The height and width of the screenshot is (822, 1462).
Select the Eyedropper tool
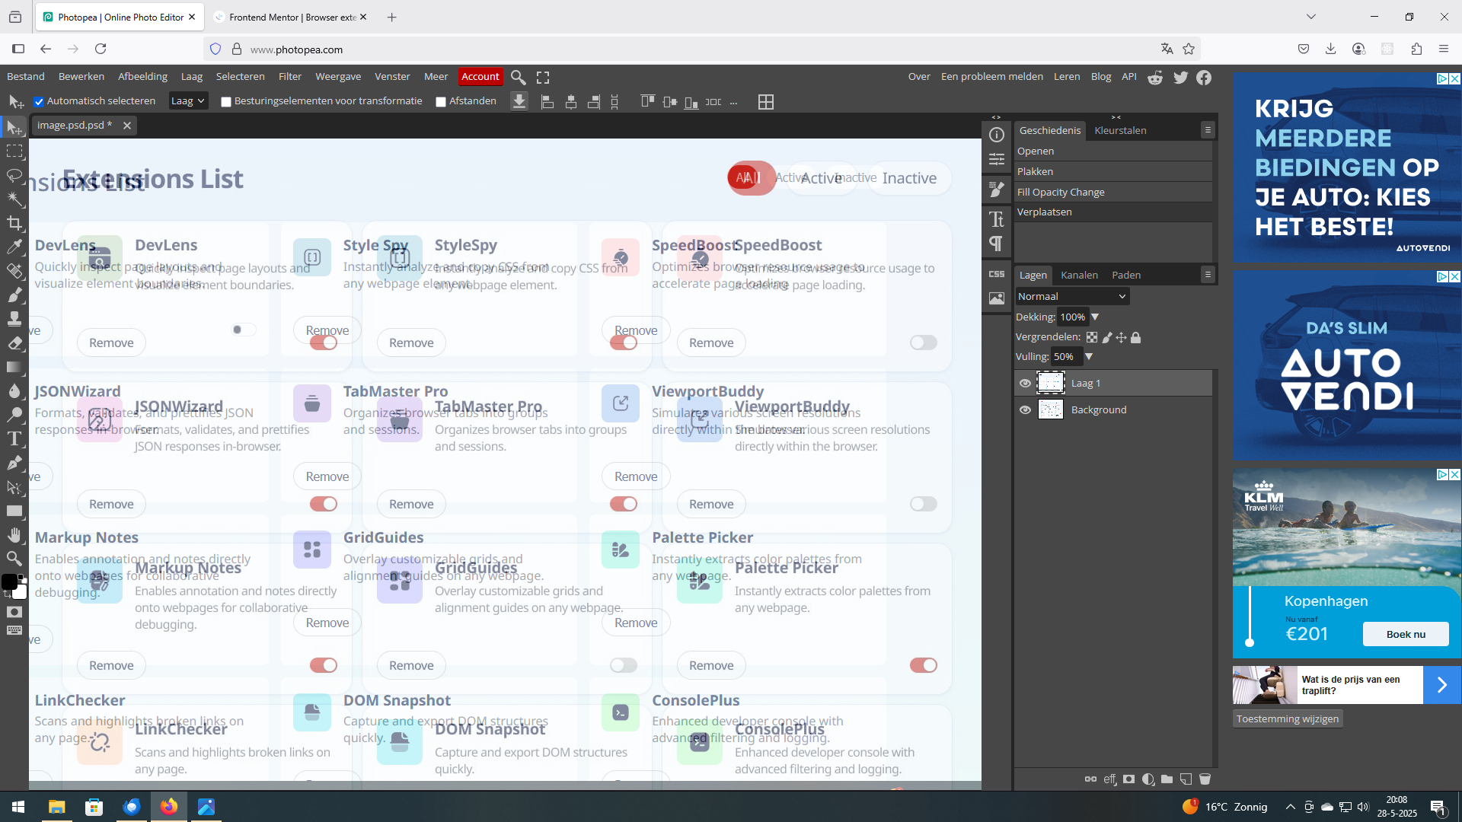click(x=14, y=247)
